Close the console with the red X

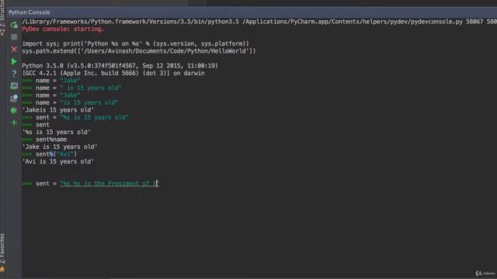pos(14,50)
